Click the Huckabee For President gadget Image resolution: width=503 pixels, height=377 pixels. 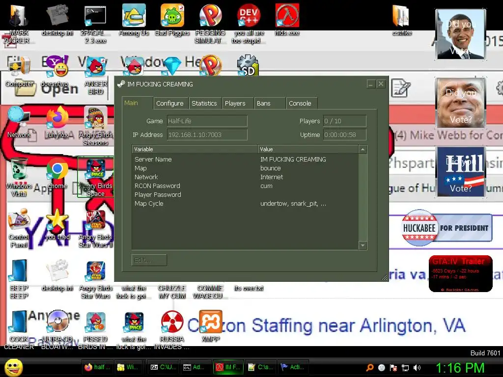pos(447,228)
